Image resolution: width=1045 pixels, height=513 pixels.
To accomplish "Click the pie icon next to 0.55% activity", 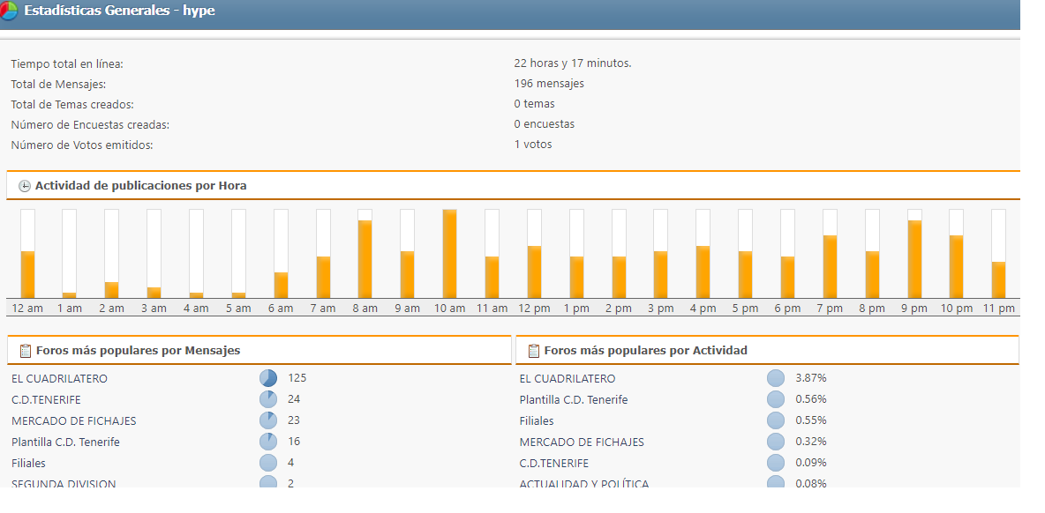I will pyautogui.click(x=776, y=420).
